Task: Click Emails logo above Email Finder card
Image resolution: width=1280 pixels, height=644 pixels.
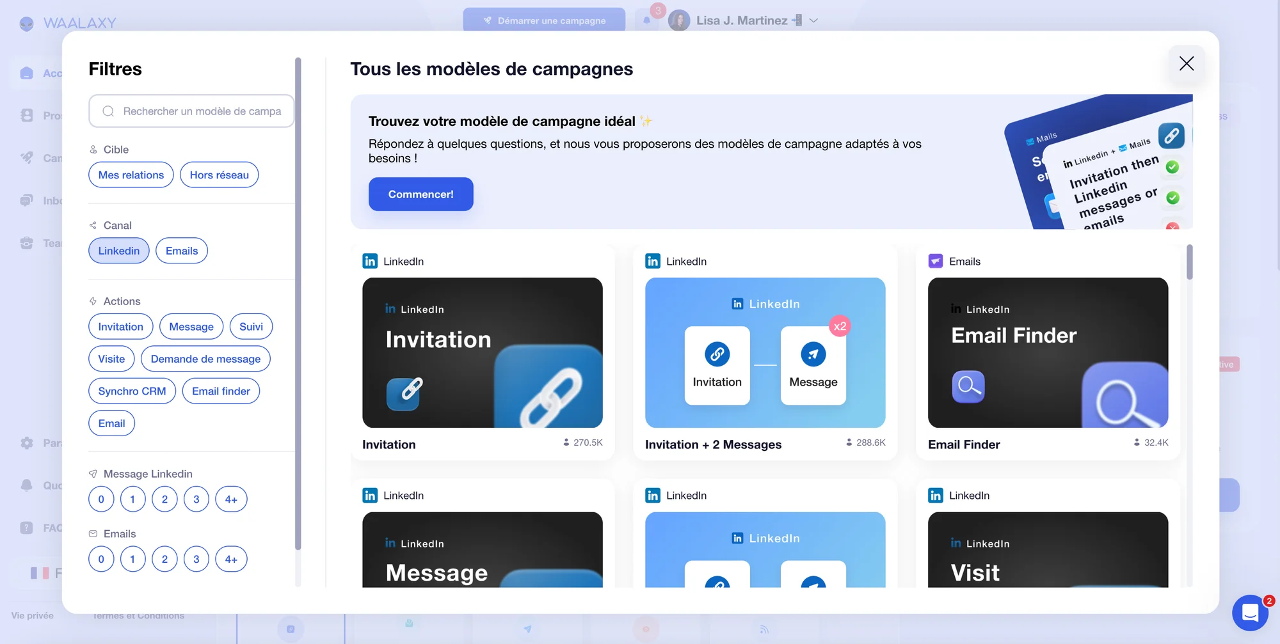Action: click(936, 261)
